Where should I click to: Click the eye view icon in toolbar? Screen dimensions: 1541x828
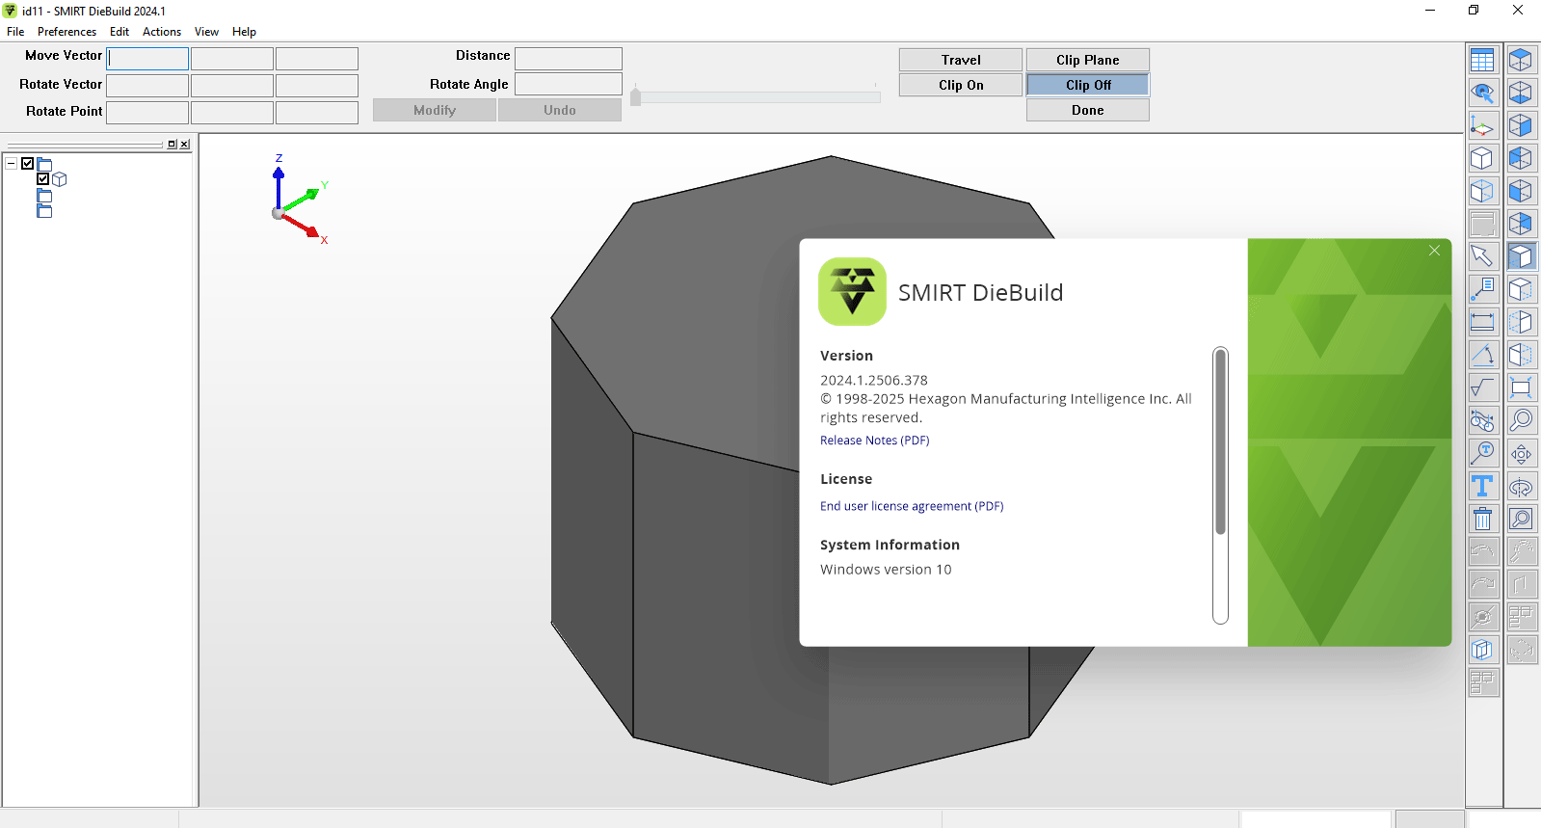click(1482, 93)
